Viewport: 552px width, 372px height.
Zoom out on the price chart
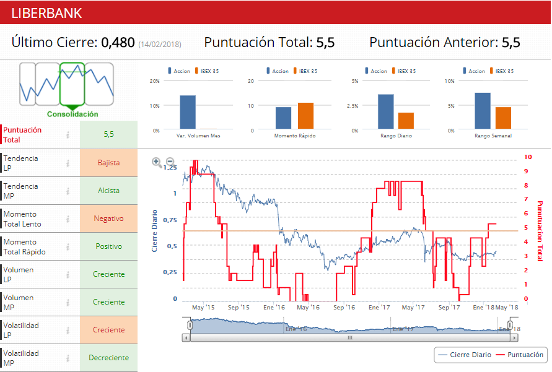pyautogui.click(x=171, y=162)
